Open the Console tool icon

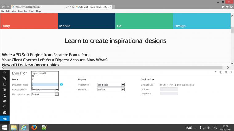click(5, 84)
